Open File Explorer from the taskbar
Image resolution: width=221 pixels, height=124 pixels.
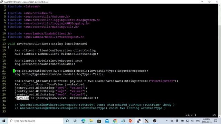click(x=91, y=121)
